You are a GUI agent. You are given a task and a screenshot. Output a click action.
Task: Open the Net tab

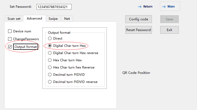click(x=67, y=19)
